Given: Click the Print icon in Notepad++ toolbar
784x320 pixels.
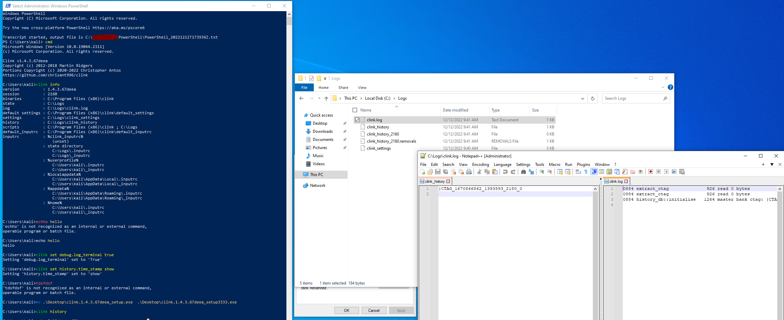Looking at the screenshot, I should click(469, 172).
